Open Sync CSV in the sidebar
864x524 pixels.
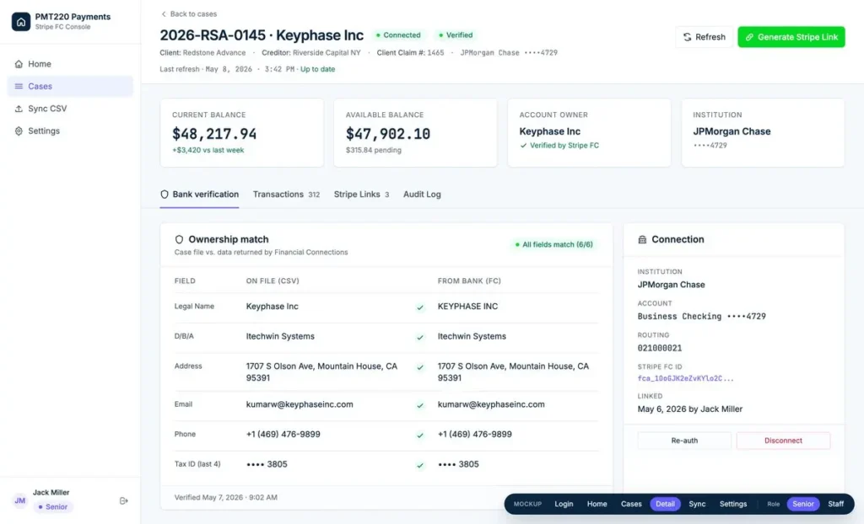tap(70, 109)
